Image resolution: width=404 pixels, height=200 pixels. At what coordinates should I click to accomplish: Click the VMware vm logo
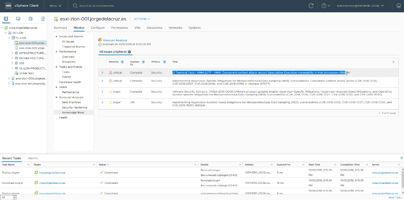pos(8,6)
